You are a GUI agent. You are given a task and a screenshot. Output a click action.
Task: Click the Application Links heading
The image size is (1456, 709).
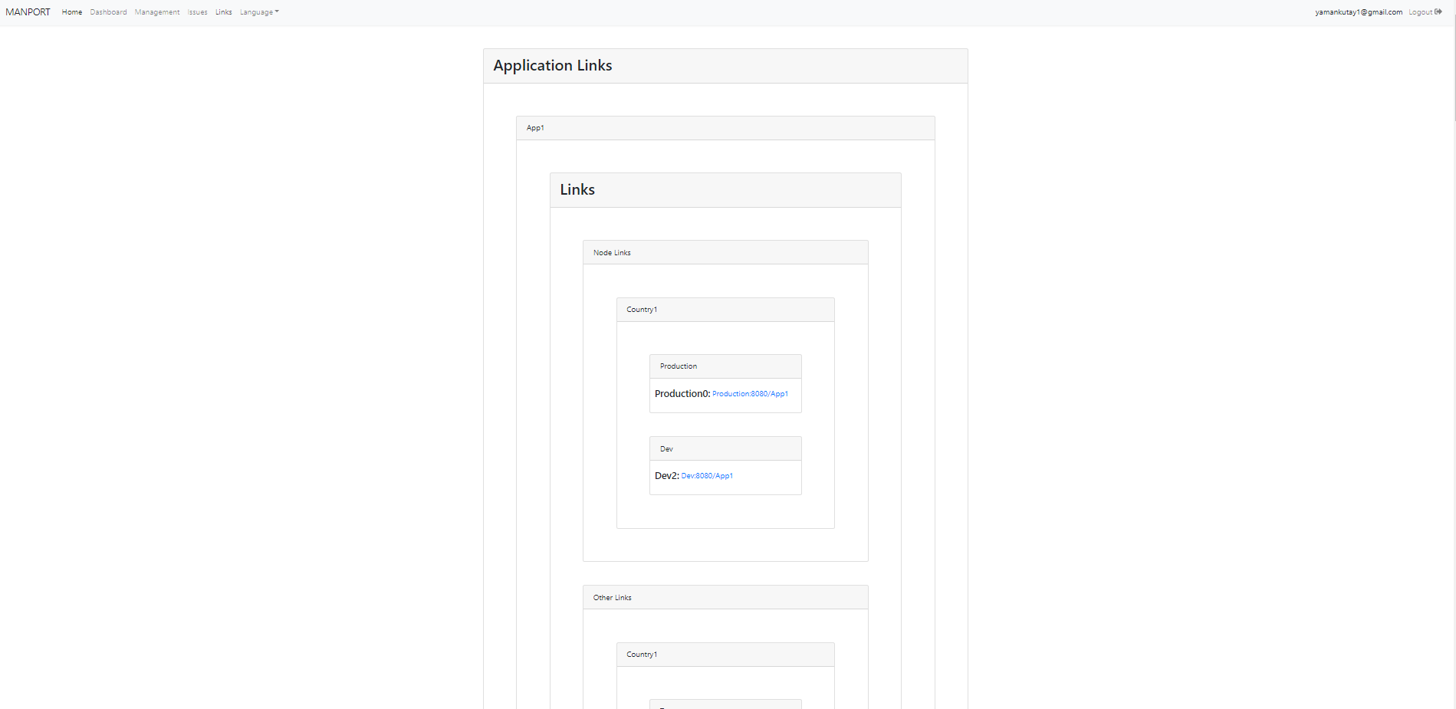(x=553, y=66)
